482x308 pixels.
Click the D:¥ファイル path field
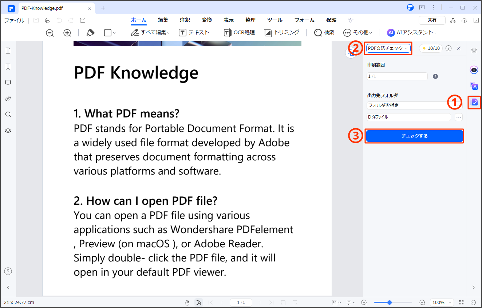tap(409, 117)
